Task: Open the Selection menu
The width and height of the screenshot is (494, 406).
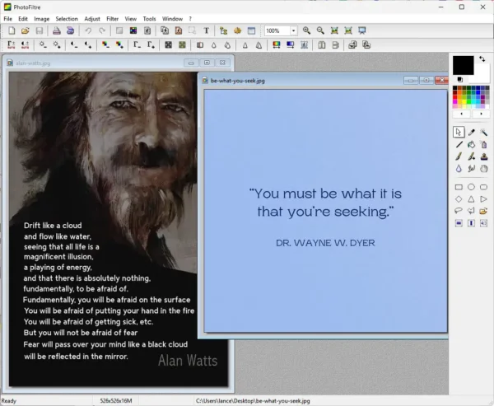Action: coord(67,19)
